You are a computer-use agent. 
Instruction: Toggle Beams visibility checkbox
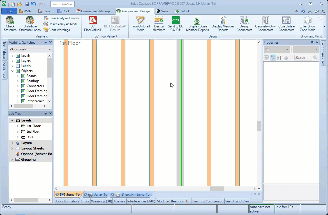coord(23,76)
